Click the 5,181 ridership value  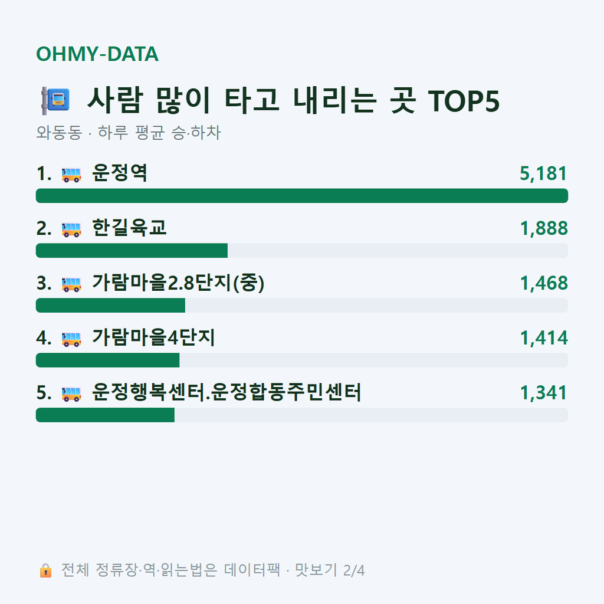coord(543,173)
